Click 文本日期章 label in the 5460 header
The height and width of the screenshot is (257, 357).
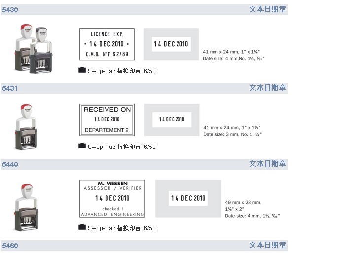tap(268, 245)
